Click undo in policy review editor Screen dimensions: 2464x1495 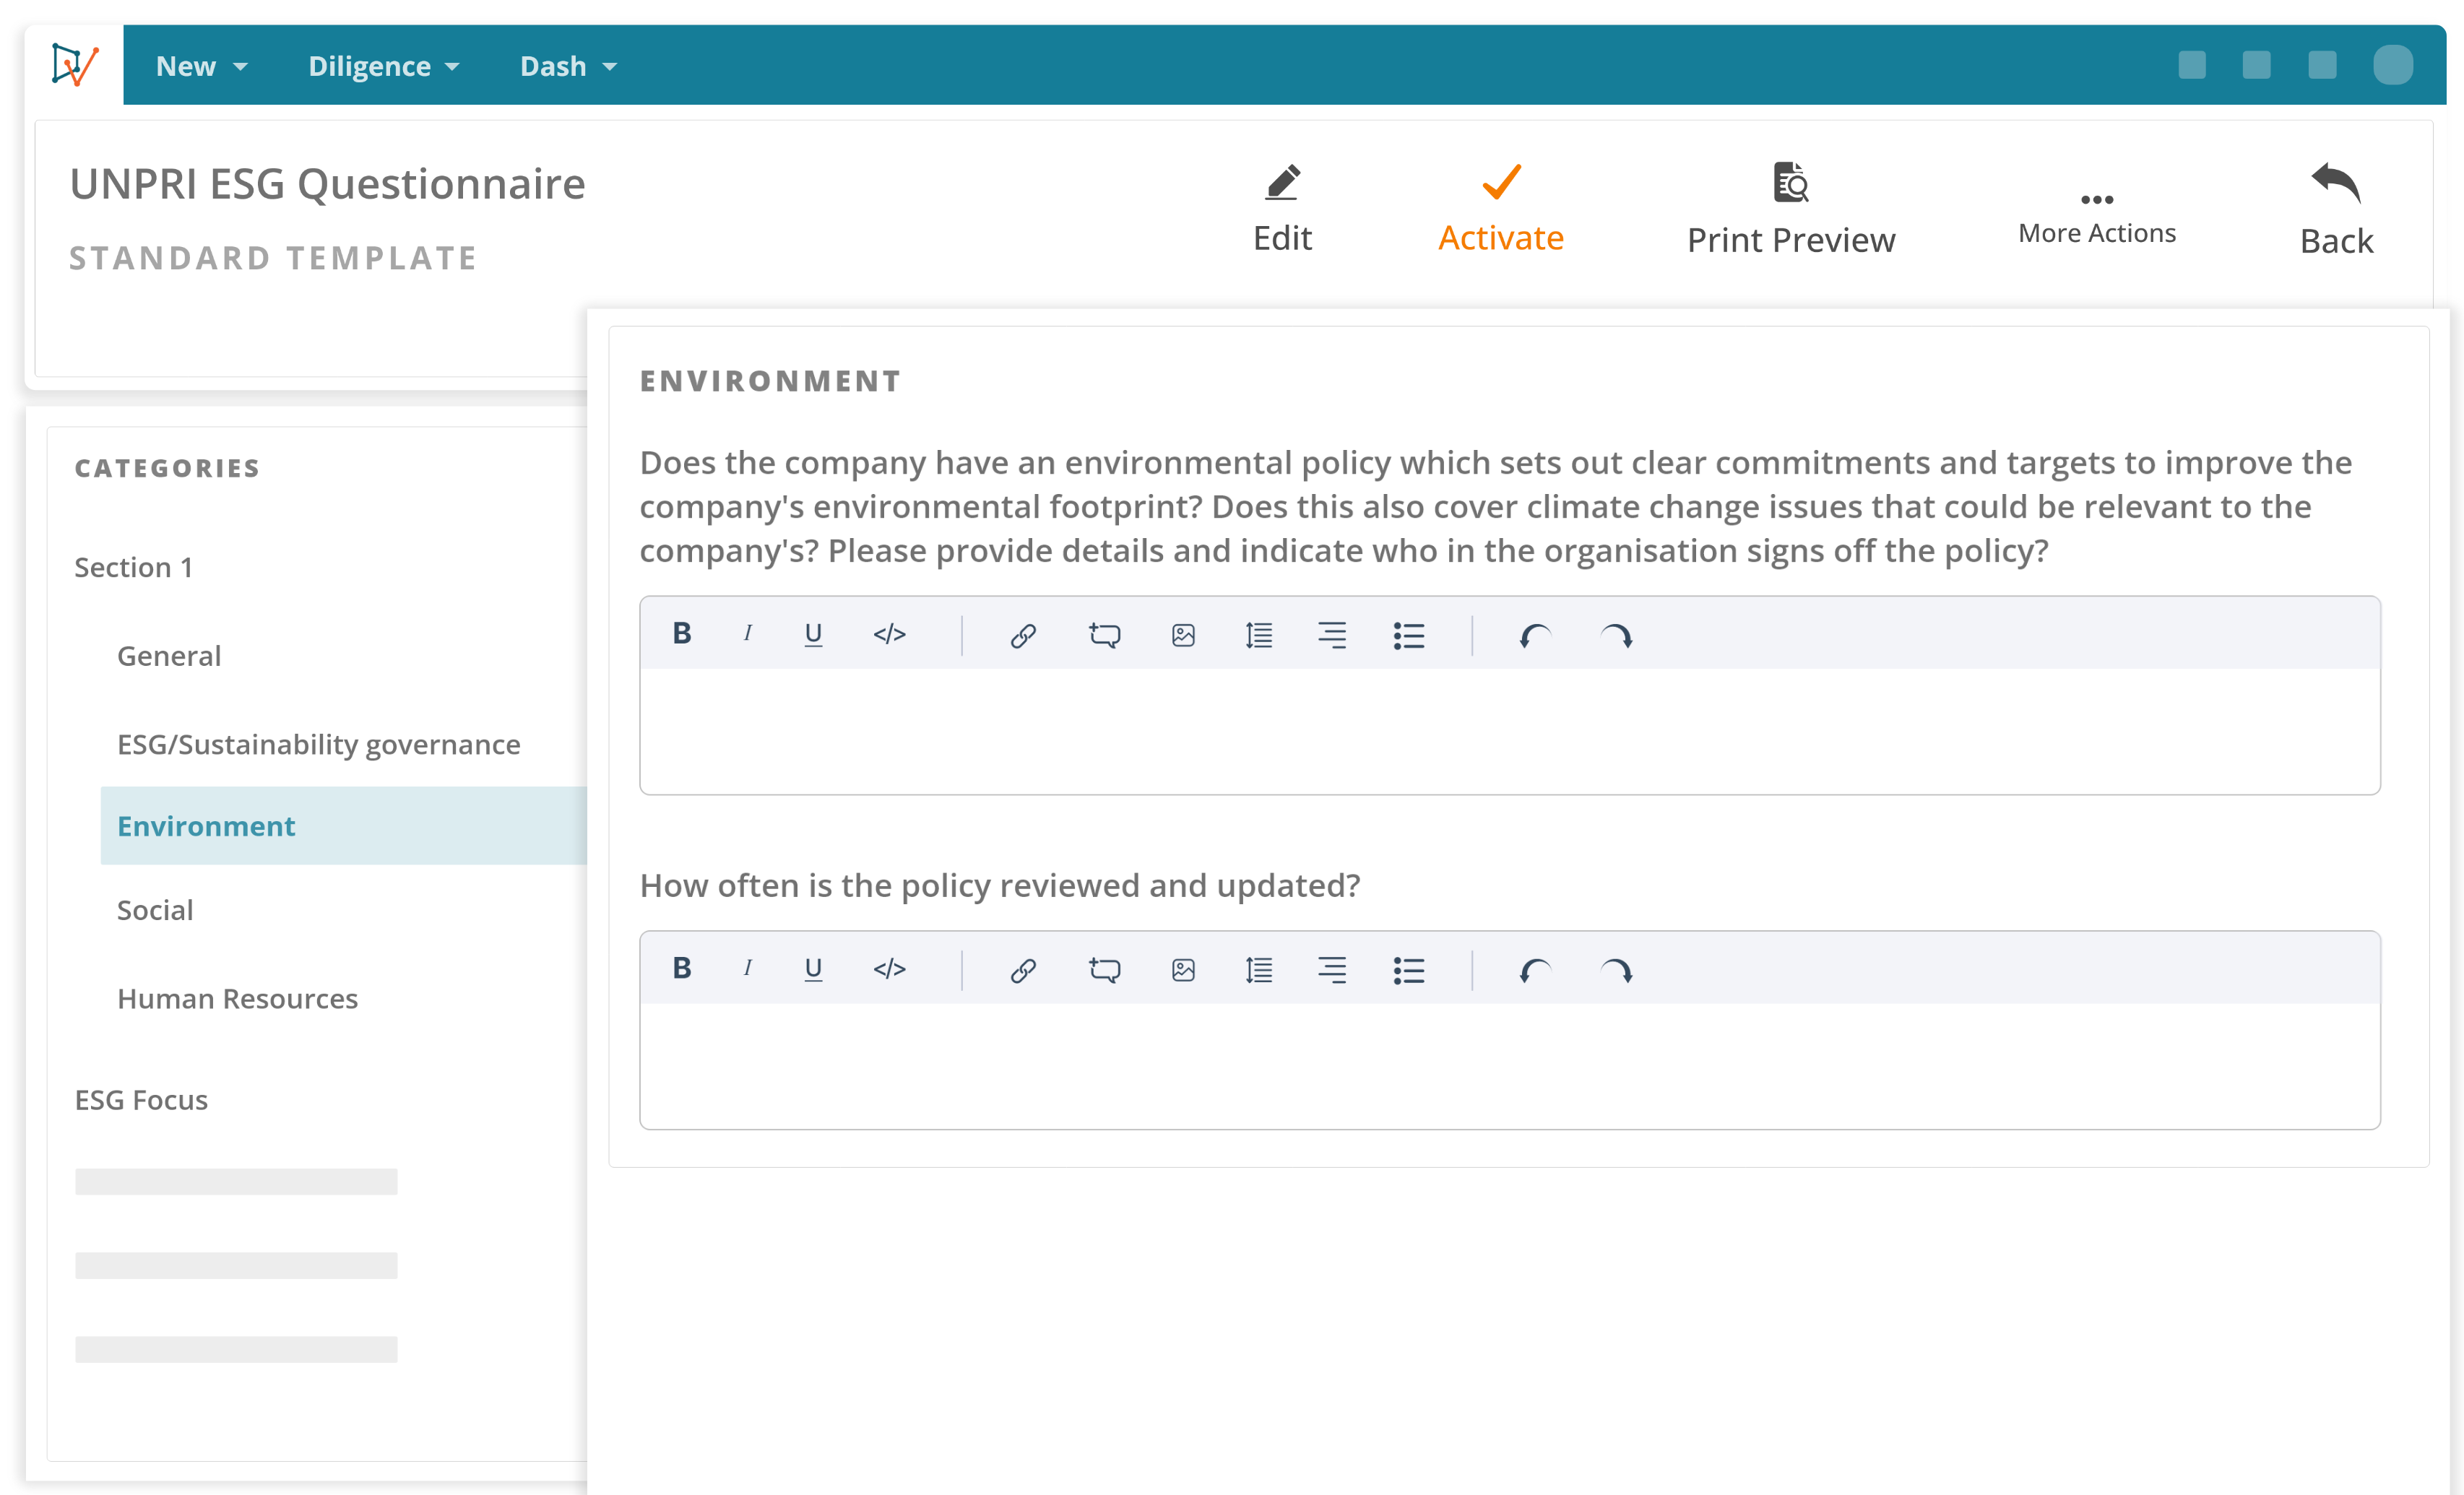pyautogui.click(x=1535, y=970)
